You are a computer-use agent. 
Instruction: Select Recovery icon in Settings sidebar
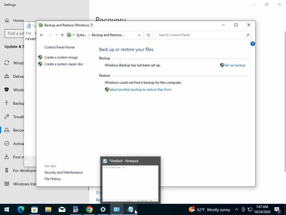point(7,130)
